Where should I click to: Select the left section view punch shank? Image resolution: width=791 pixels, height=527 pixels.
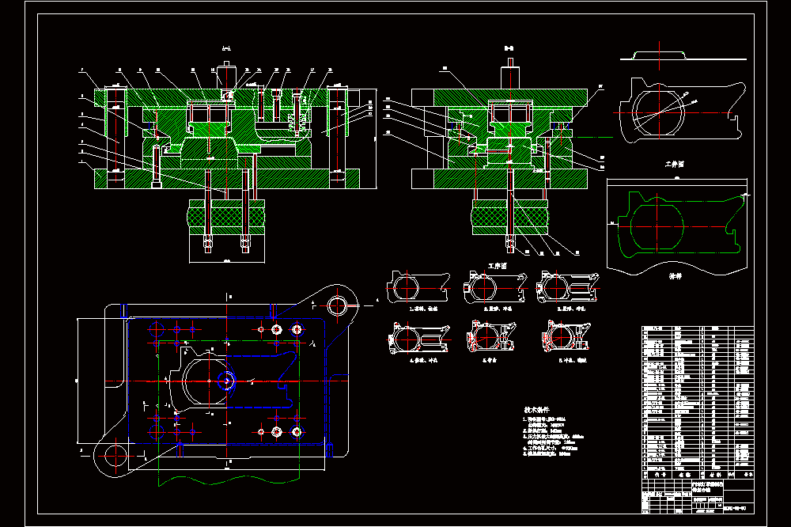(x=226, y=74)
